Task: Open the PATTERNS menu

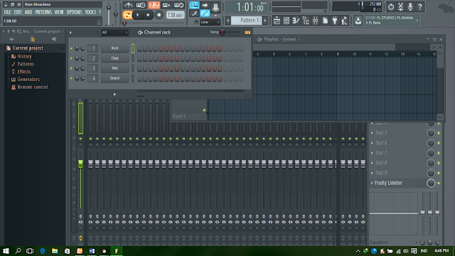Action: pos(43,12)
